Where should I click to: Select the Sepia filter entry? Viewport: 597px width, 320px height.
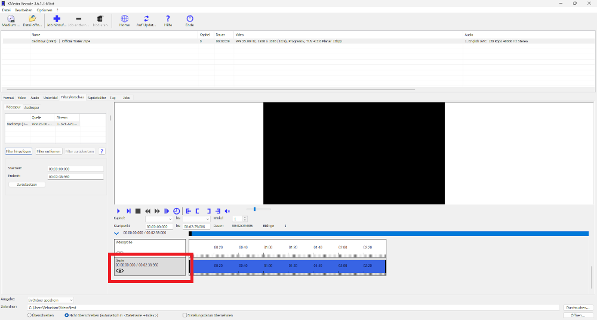click(x=150, y=266)
